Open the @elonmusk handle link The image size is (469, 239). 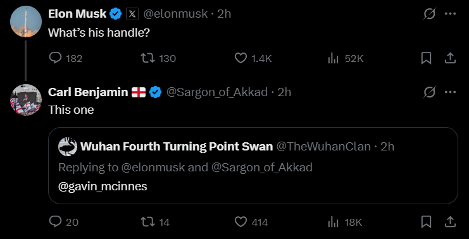coord(175,14)
